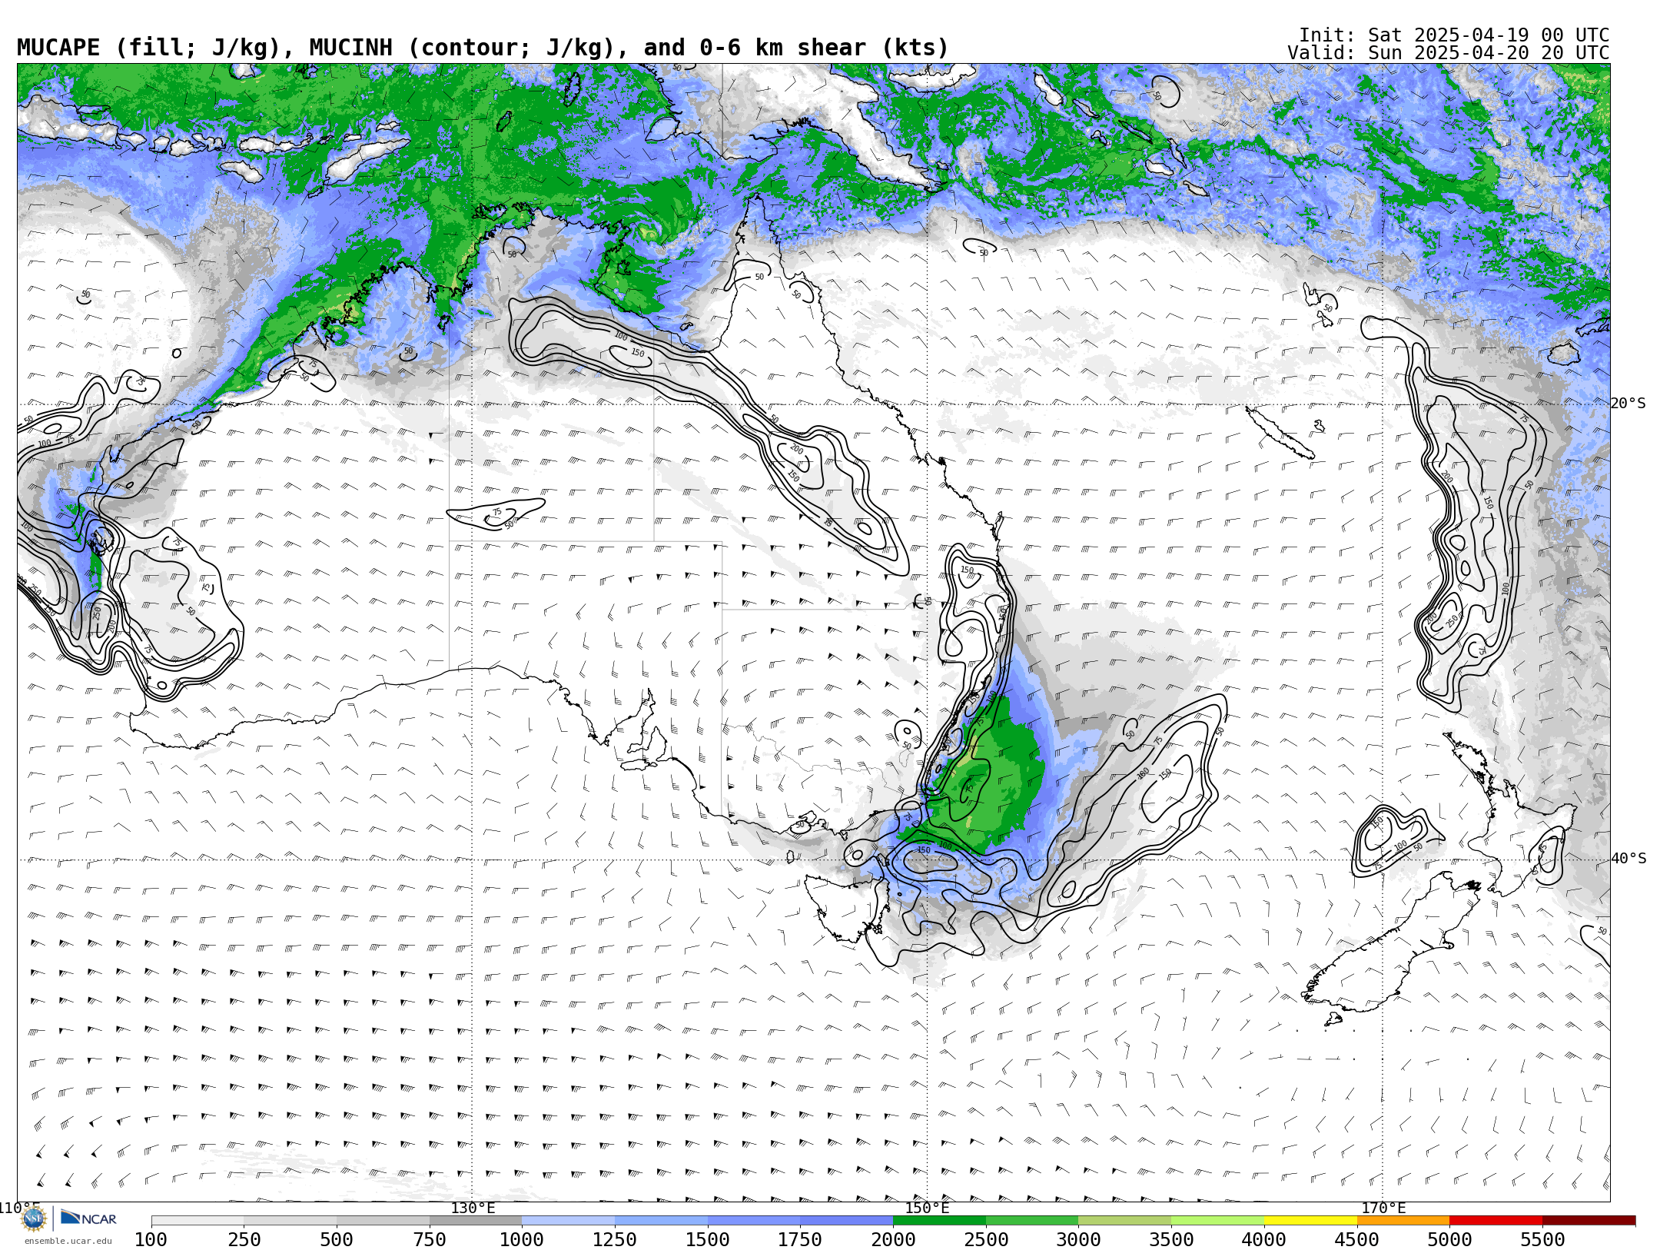Pick the gray 500–750 colorbar segment
The image size is (1660, 1250).
383,1221
